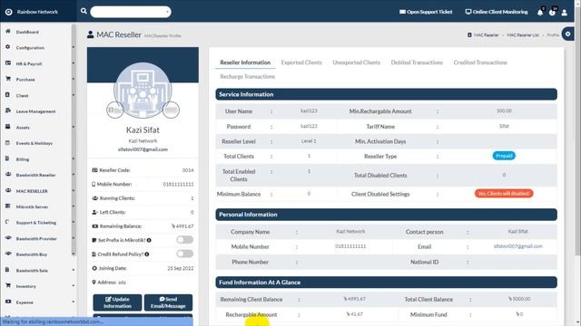Click the Client sidebar icon
Image resolution: width=581 pixels, height=326 pixels.
[8, 95]
